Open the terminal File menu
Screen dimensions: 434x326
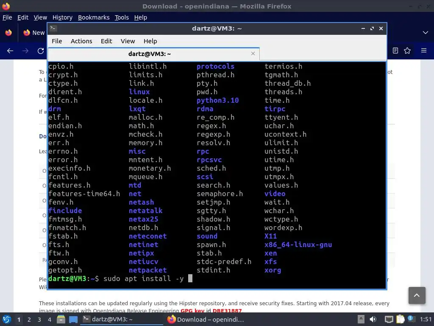pos(57,41)
